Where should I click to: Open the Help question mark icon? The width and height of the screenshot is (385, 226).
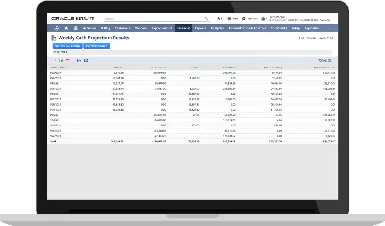229,18
